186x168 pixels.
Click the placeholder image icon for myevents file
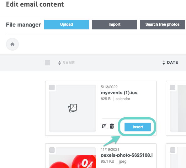point(72,108)
